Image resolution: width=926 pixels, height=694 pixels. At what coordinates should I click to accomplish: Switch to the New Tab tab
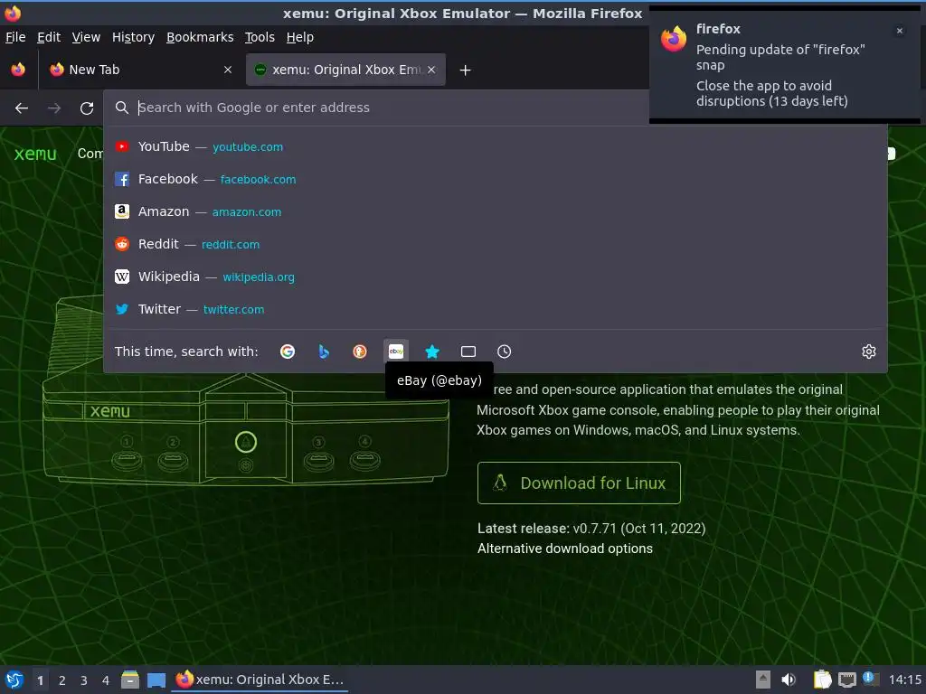point(140,70)
